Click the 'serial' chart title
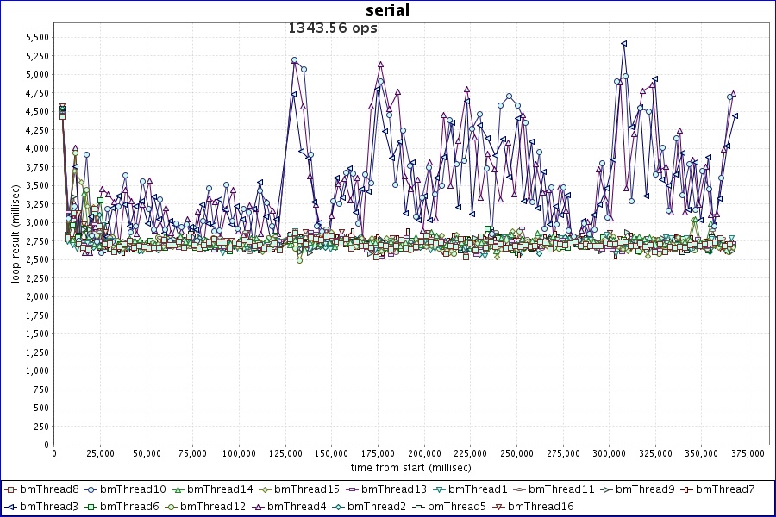This screenshot has height=517, width=776. click(387, 10)
